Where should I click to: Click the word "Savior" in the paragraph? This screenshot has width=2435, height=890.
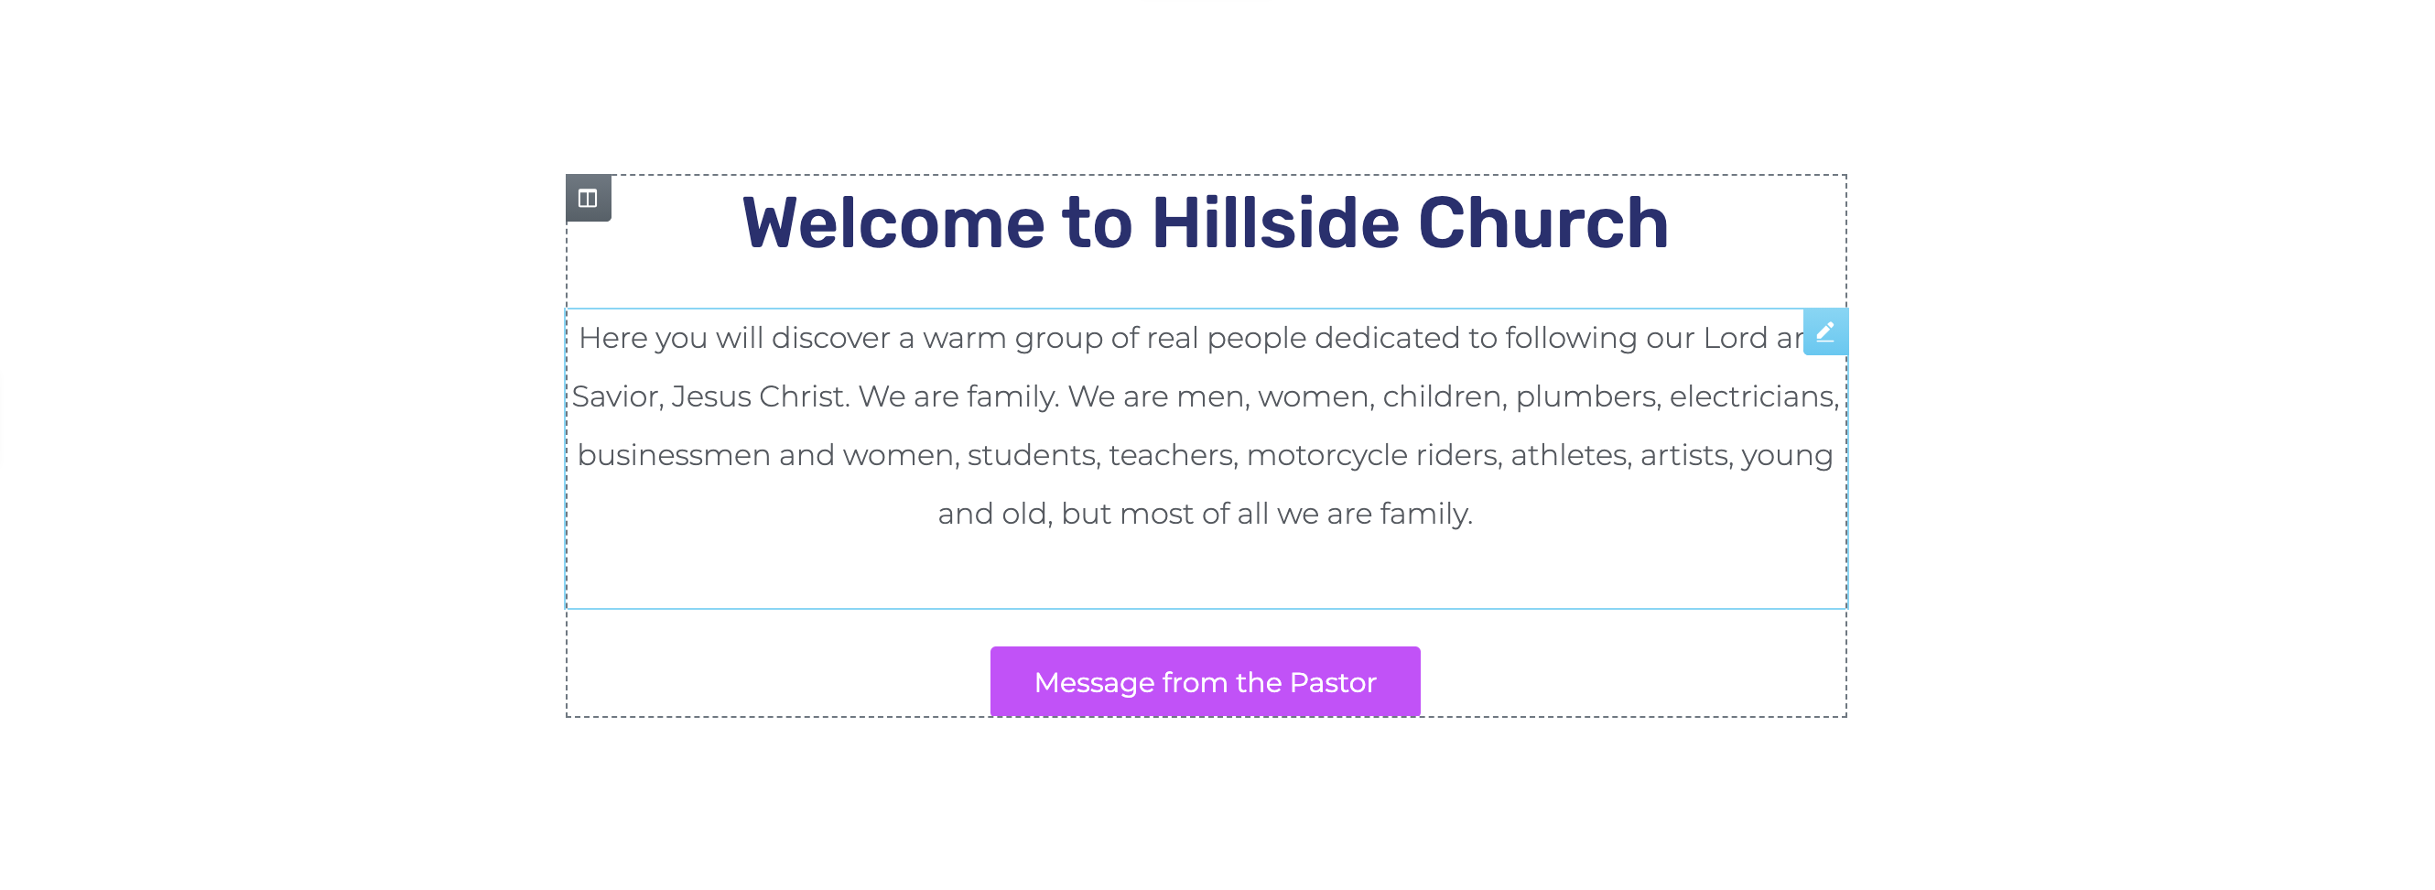[616, 396]
